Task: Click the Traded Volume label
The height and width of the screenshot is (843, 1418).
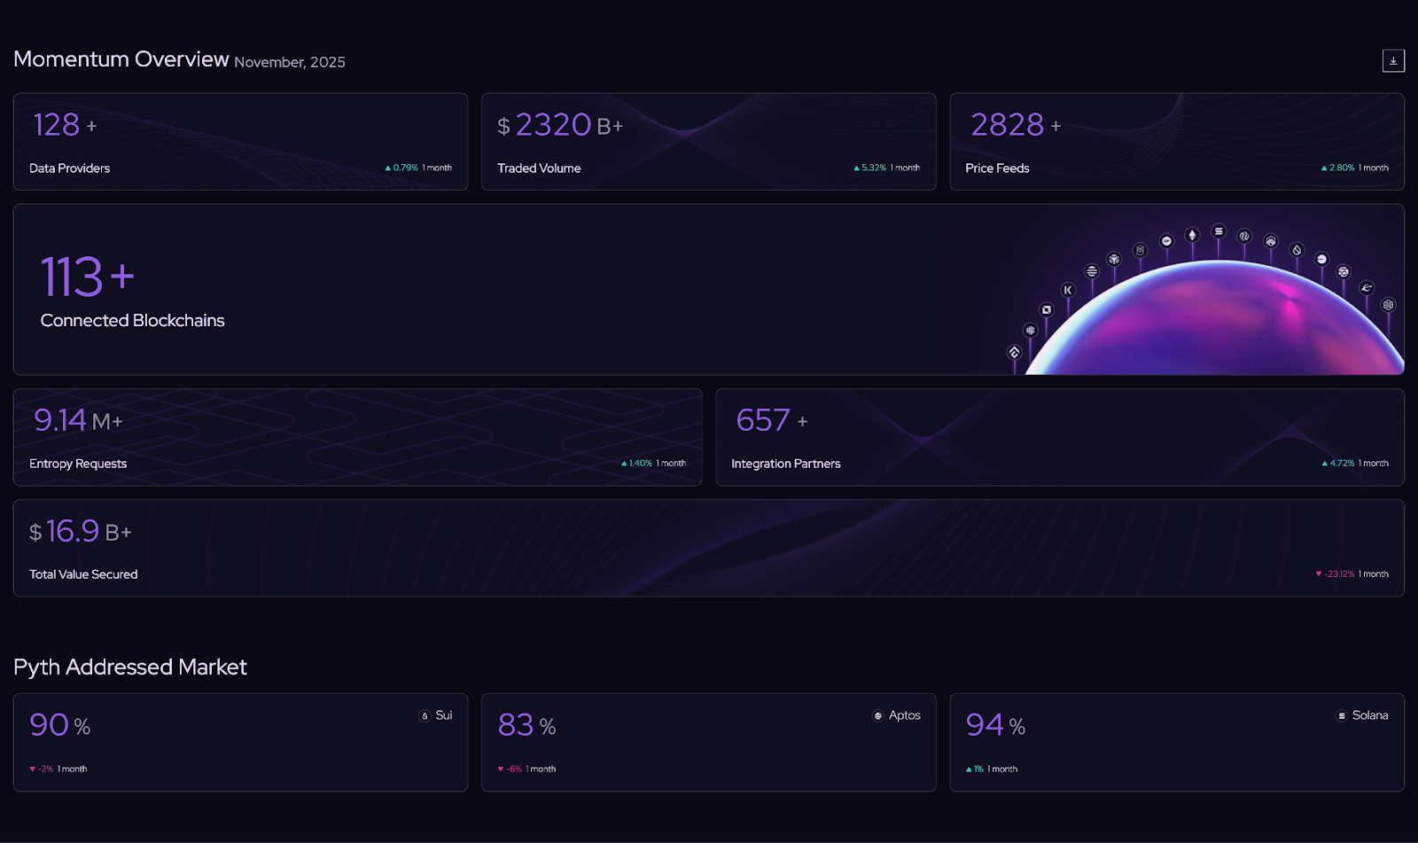Action: 539,168
